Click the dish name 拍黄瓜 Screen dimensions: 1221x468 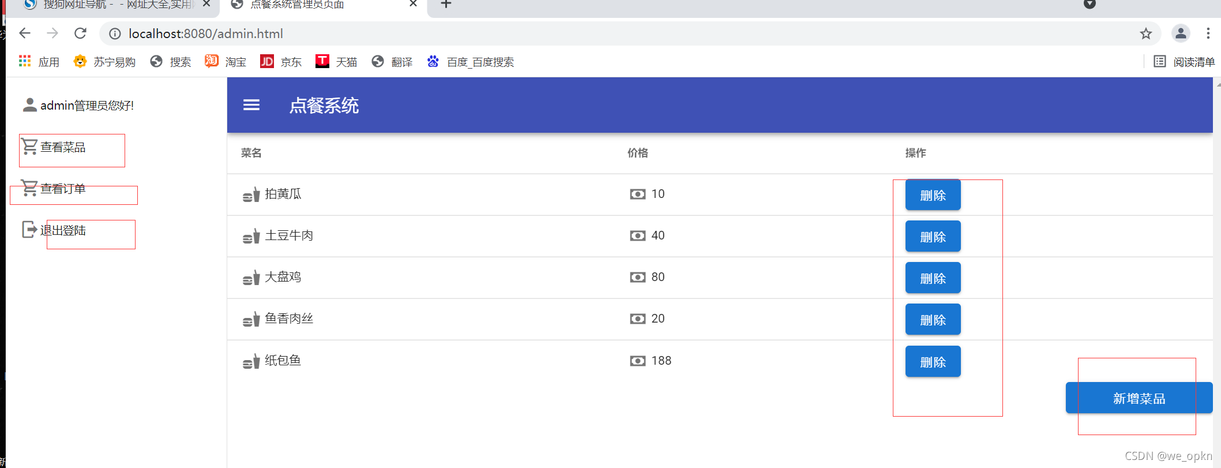[283, 194]
